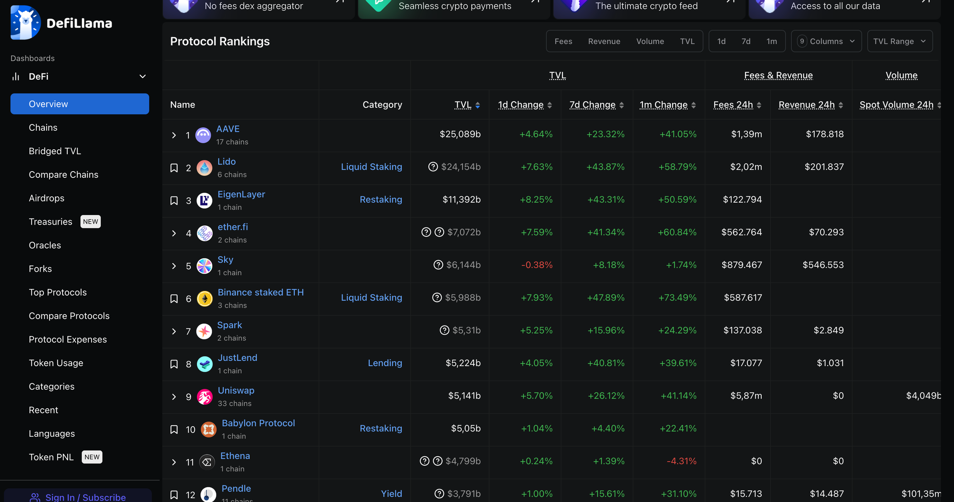Go to Airdrops page
954x502 pixels.
[46, 198]
